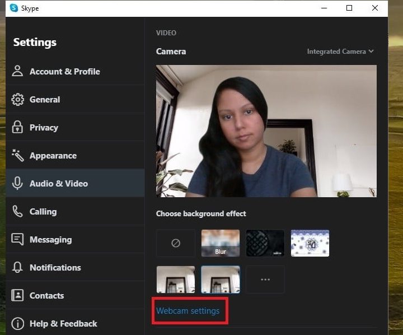Click the Choose background effect label
403x335 pixels.
[201, 213]
